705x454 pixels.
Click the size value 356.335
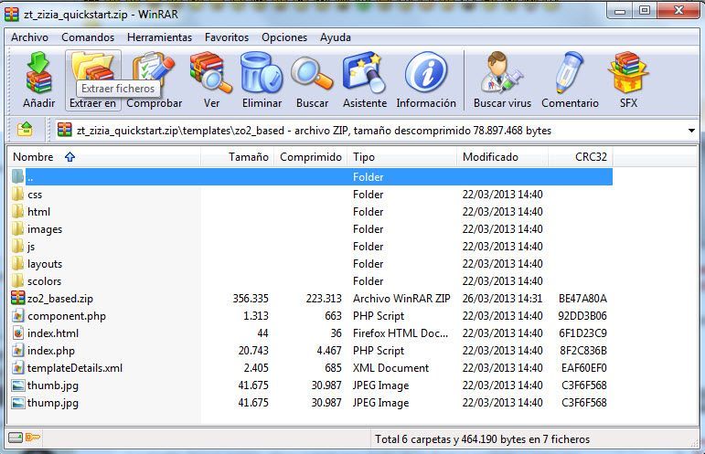coord(251,299)
